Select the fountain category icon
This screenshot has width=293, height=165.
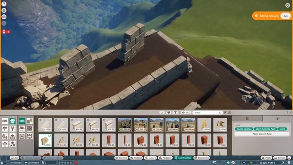12,137
